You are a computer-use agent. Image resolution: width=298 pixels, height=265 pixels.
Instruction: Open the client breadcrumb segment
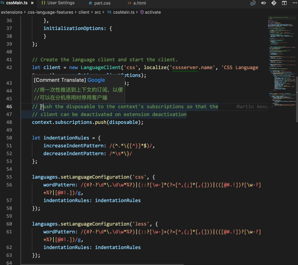(84, 12)
